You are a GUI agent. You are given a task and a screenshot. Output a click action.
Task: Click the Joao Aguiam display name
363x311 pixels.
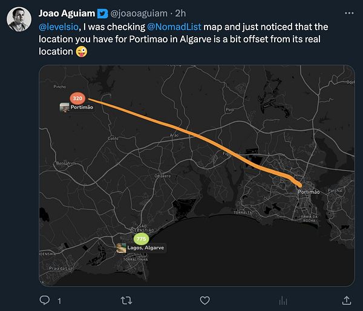tap(66, 13)
